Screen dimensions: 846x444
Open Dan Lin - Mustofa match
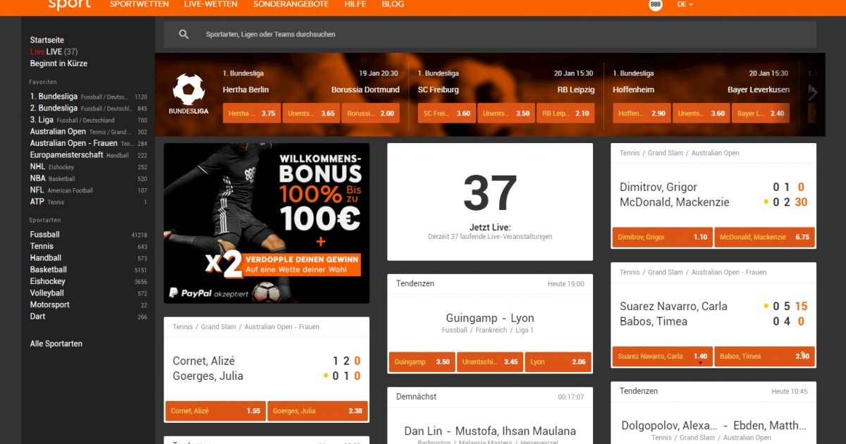pos(490,431)
